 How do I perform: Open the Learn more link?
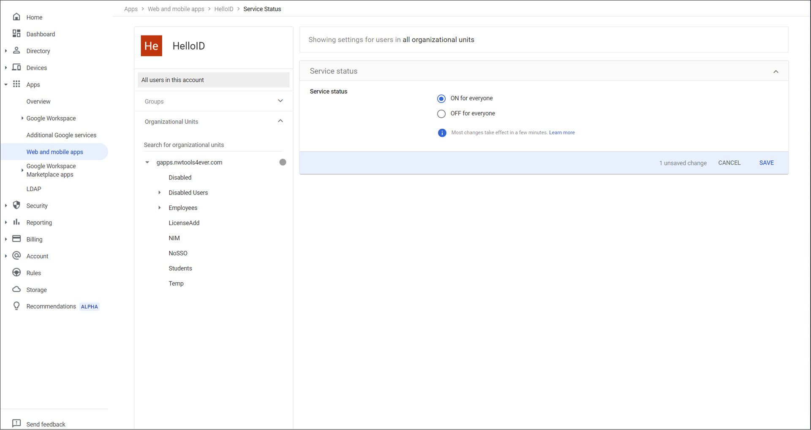tap(562, 133)
